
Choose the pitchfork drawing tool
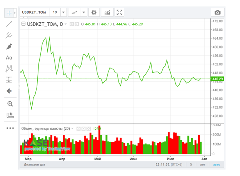[x=9, y=35]
